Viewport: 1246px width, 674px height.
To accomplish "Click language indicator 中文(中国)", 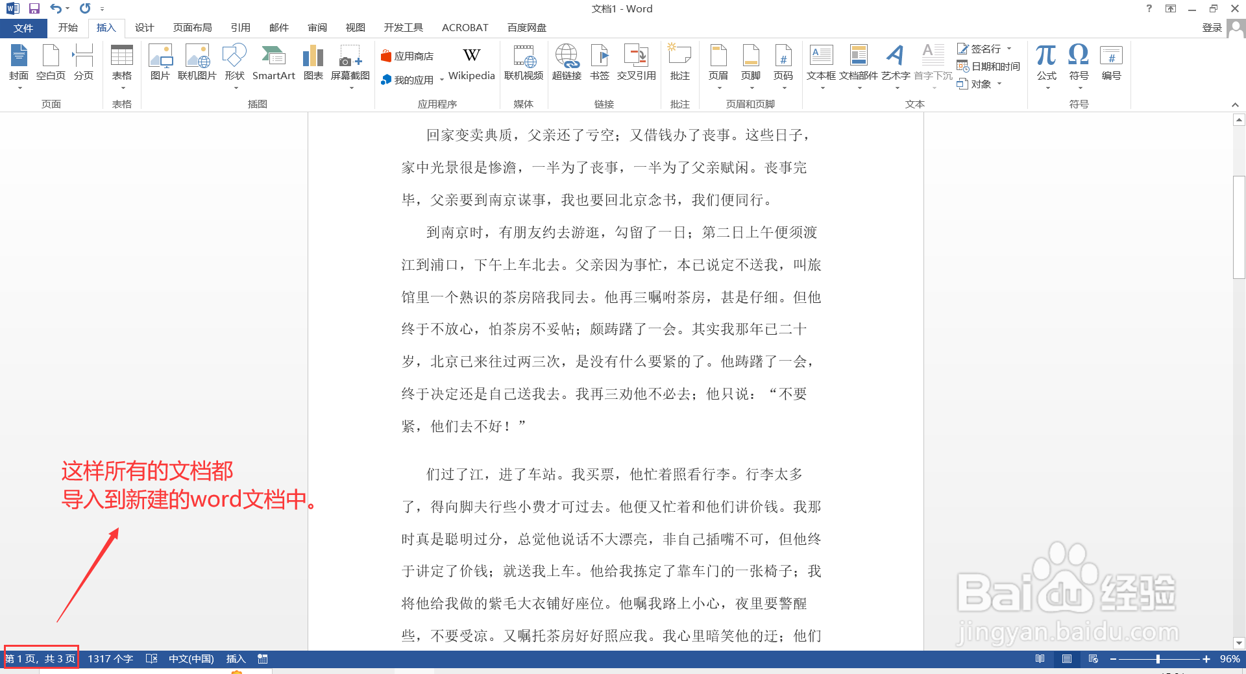I will pos(191,659).
